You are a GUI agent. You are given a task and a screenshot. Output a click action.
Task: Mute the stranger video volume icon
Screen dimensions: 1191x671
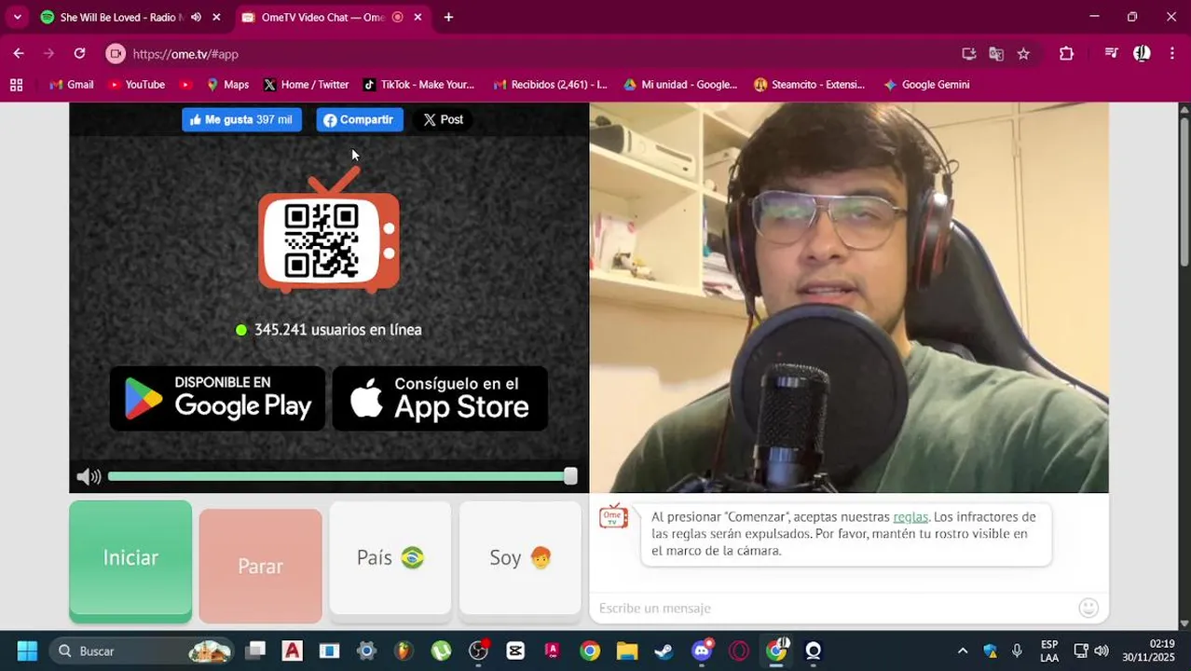[x=89, y=477]
